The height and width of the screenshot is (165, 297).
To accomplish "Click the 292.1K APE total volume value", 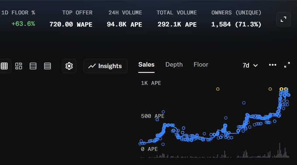I will pyautogui.click(x=177, y=24).
